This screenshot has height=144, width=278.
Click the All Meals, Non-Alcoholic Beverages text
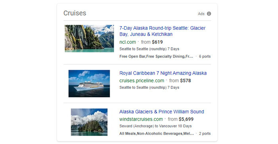coord(156,134)
